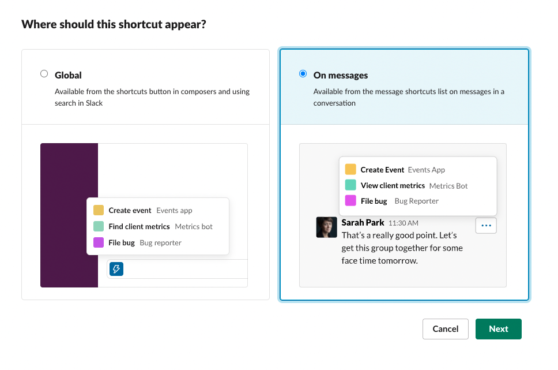Click the magenta File bug icon in messages preview
This screenshot has height=370, width=558.
click(350, 201)
